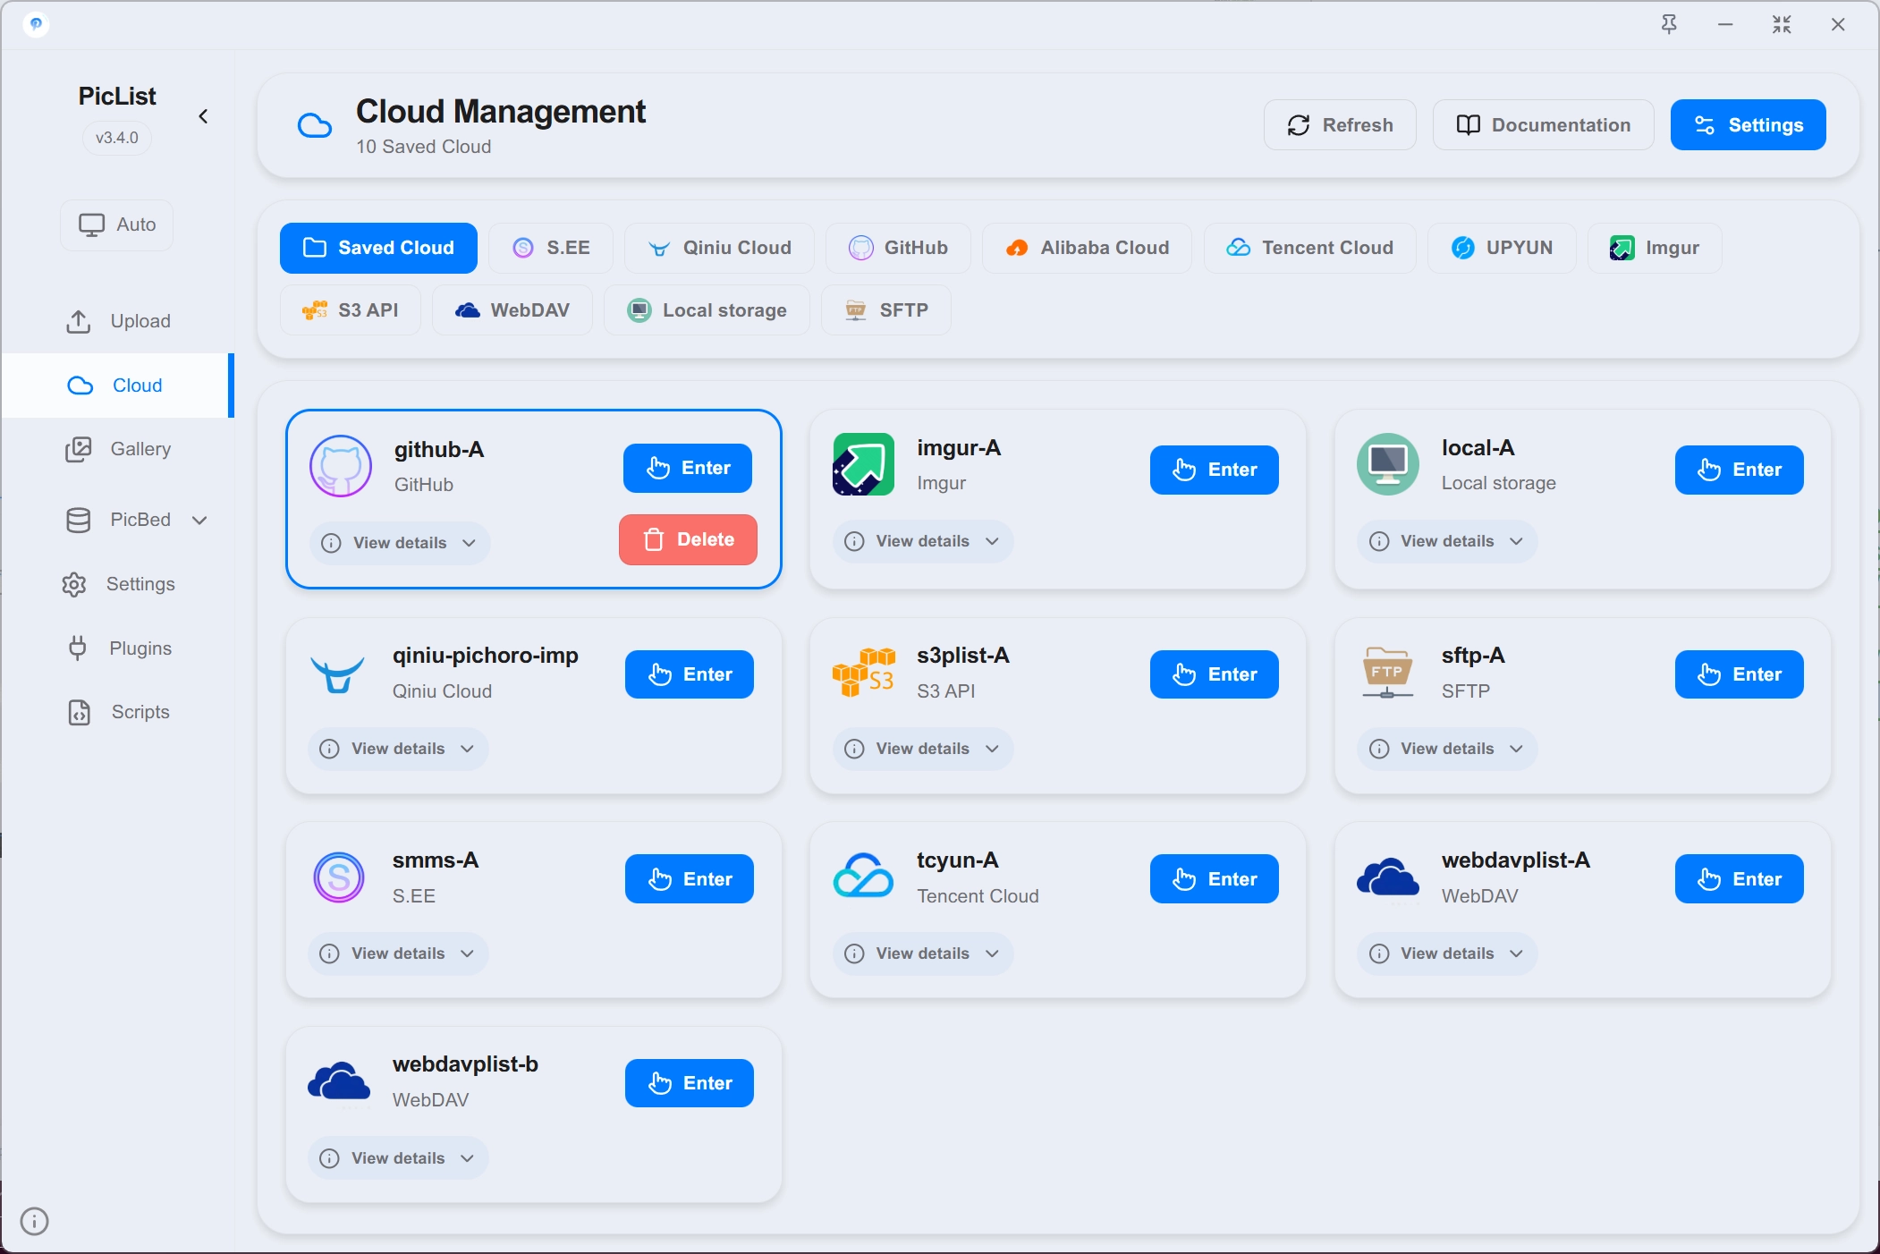This screenshot has height=1254, width=1880.
Task: Switch to the Local storage tab
Action: [x=707, y=310]
